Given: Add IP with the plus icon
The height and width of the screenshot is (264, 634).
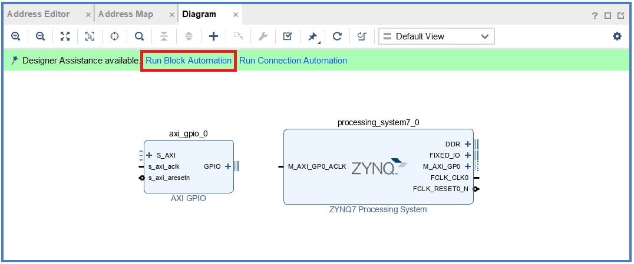Looking at the screenshot, I should point(213,36).
